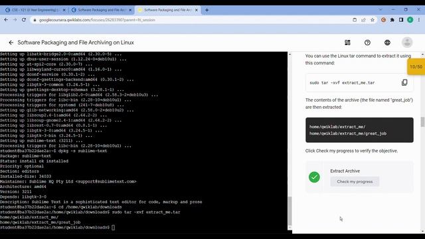425x239 pixels.
Task: Open the help question-mark icon
Action: click(367, 42)
